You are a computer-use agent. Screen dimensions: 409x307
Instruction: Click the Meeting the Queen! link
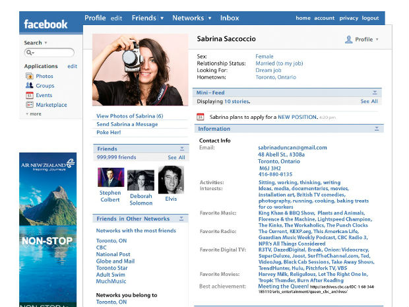(283, 286)
